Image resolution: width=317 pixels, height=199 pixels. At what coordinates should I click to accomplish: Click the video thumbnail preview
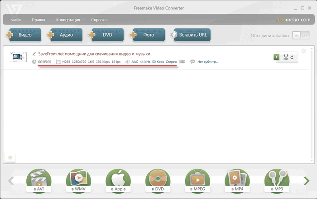(x=19, y=57)
